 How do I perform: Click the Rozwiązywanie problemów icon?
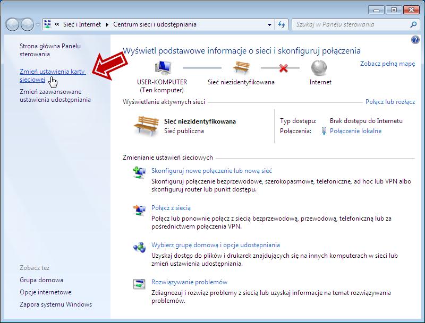[x=139, y=284]
